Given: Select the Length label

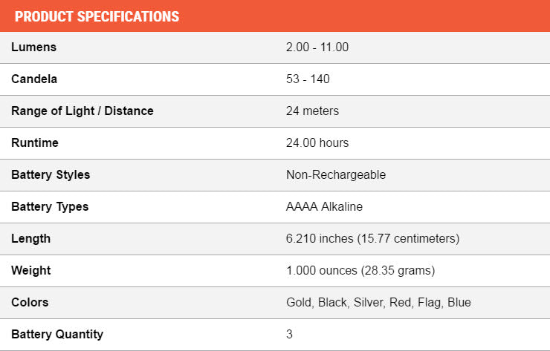Looking at the screenshot, I should click(31, 238).
